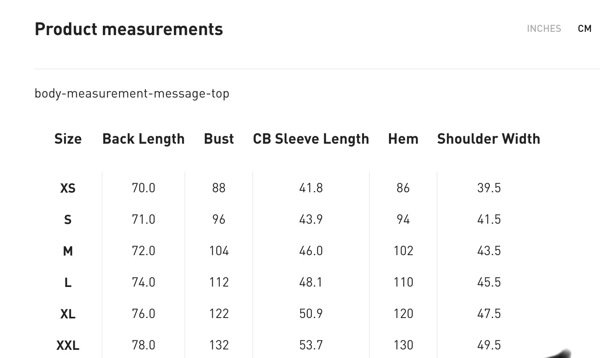
Task: Click the 104 bust value for M
Action: click(x=219, y=251)
